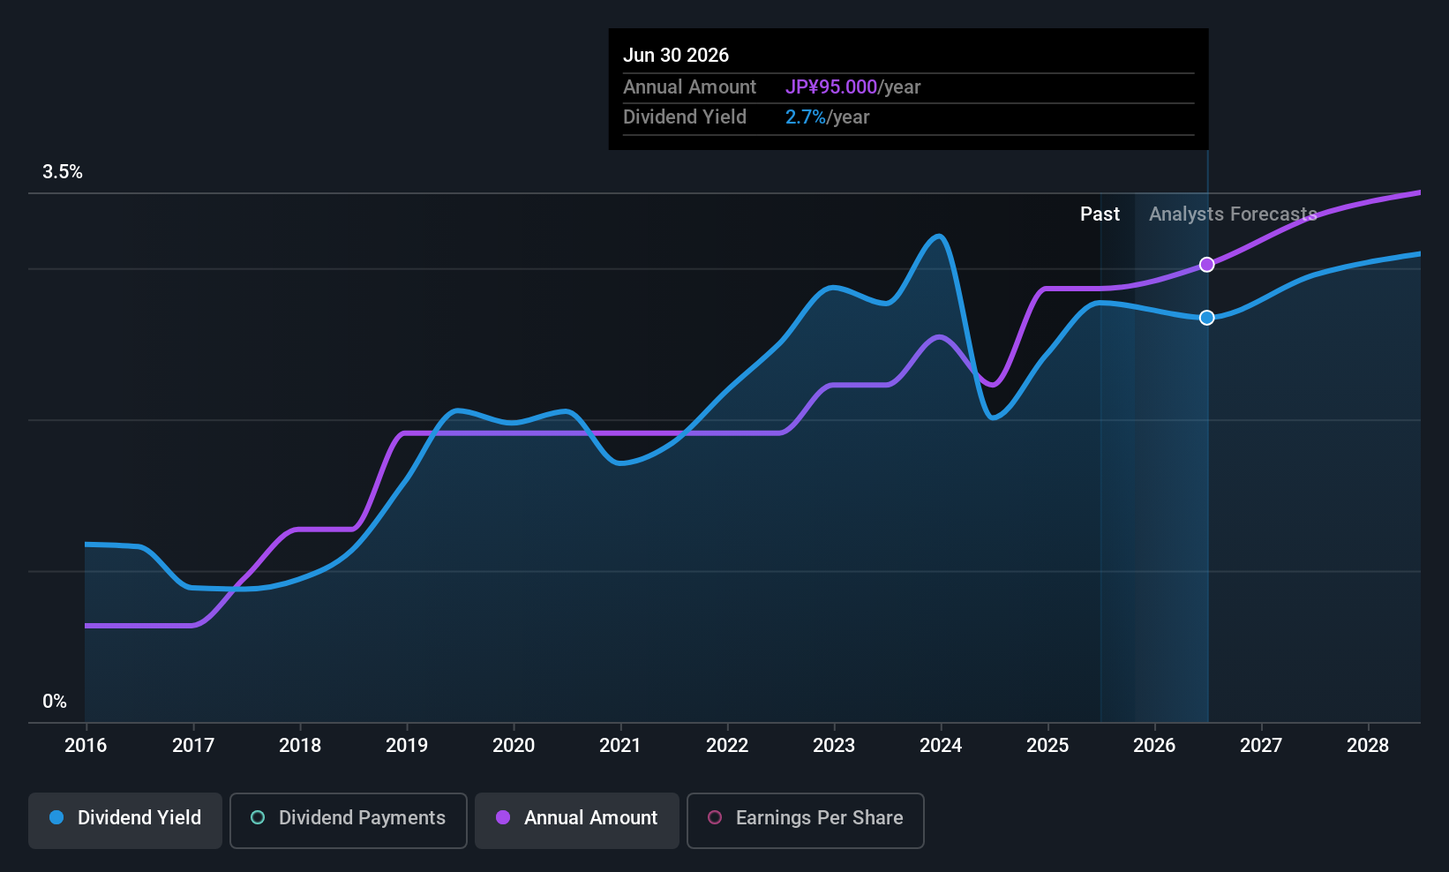Select the blue Dividend Yield data point marker

click(x=1207, y=318)
